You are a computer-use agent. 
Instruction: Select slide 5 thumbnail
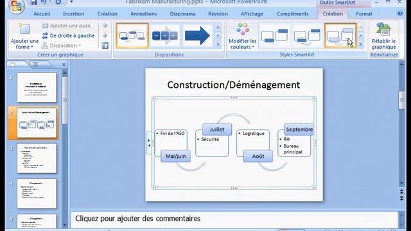(37, 221)
